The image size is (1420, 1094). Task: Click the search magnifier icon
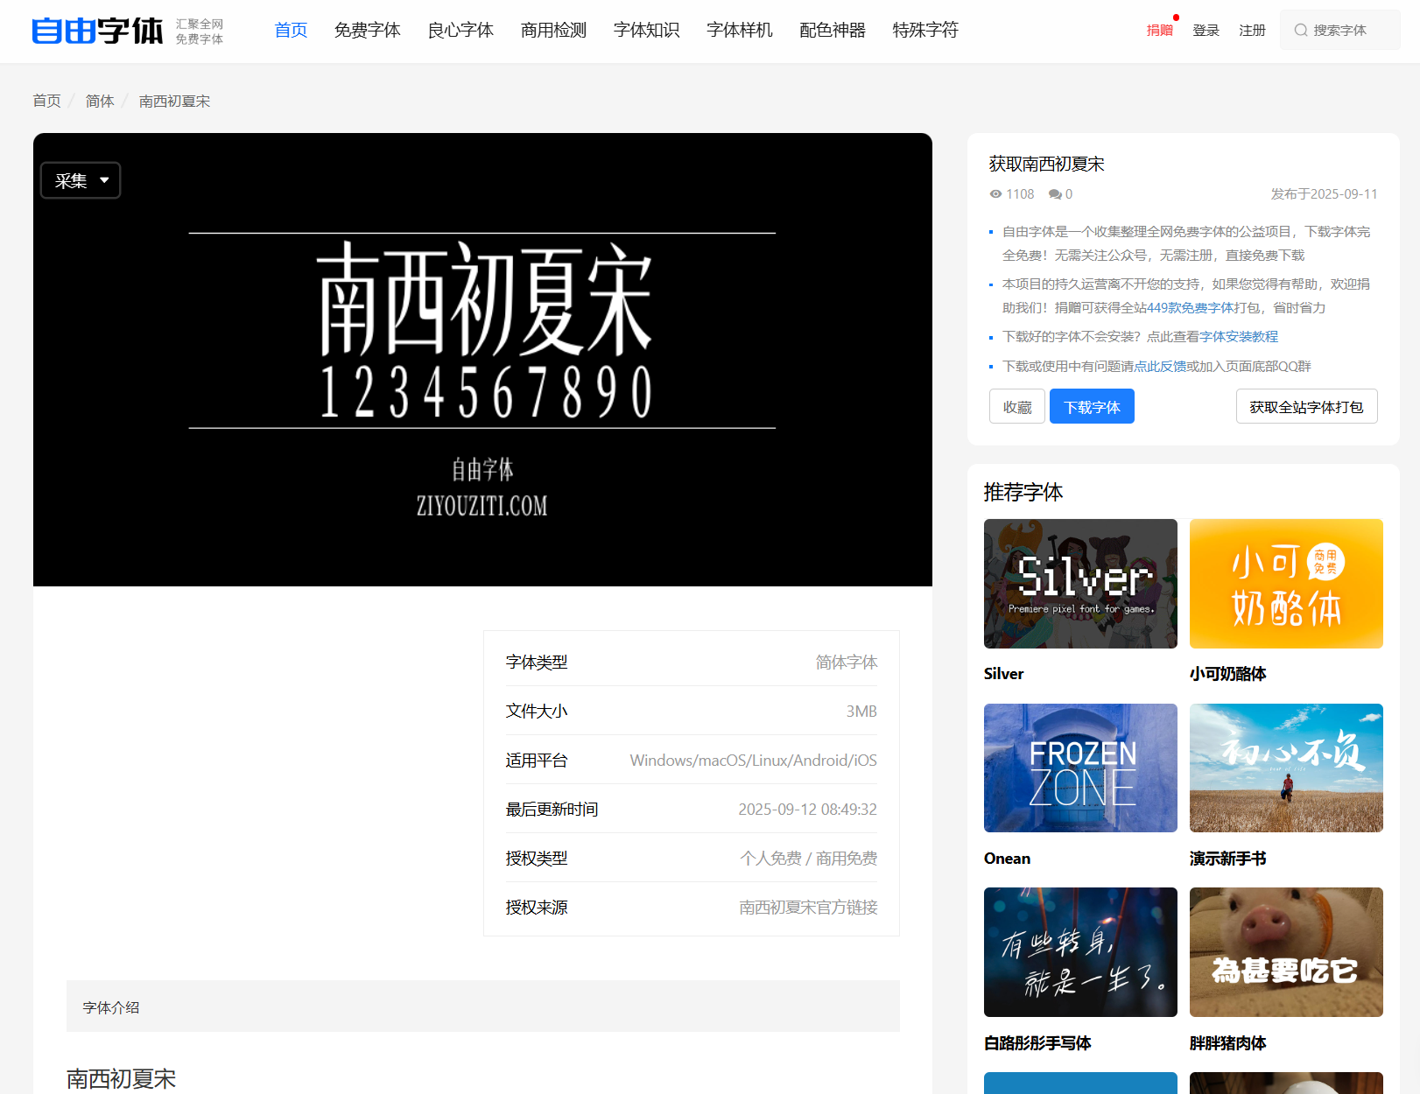tap(1301, 31)
